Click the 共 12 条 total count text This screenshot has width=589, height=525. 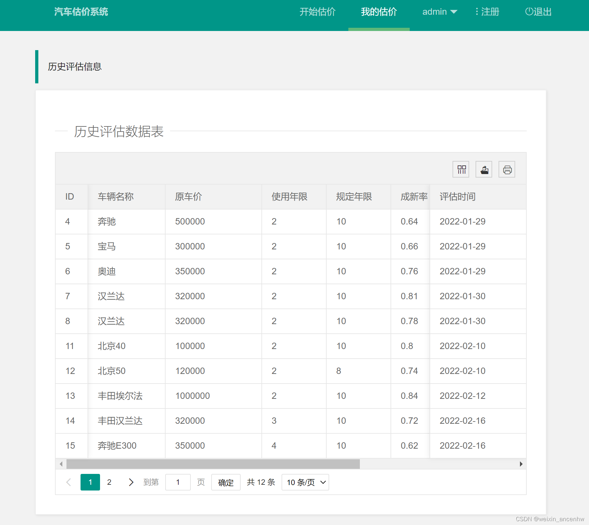(261, 482)
